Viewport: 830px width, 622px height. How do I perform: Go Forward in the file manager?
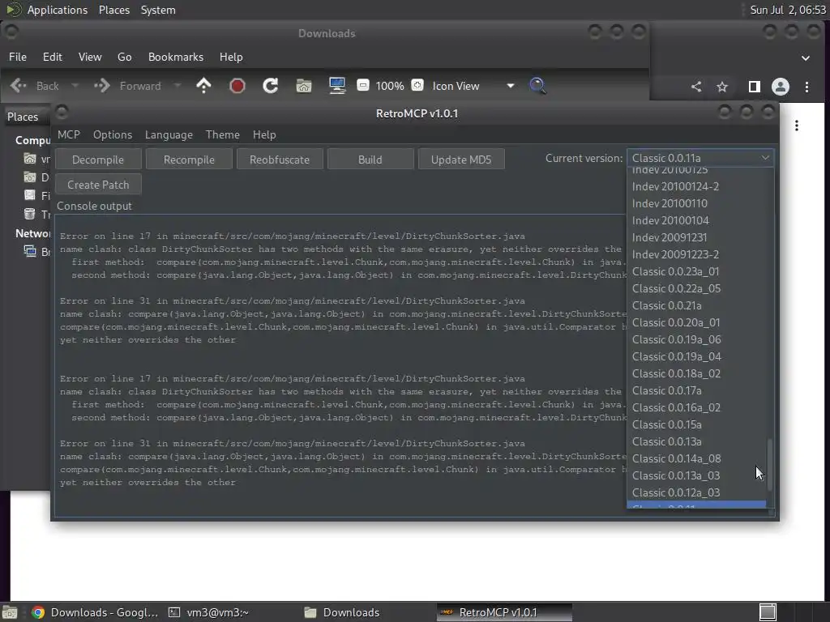point(127,86)
